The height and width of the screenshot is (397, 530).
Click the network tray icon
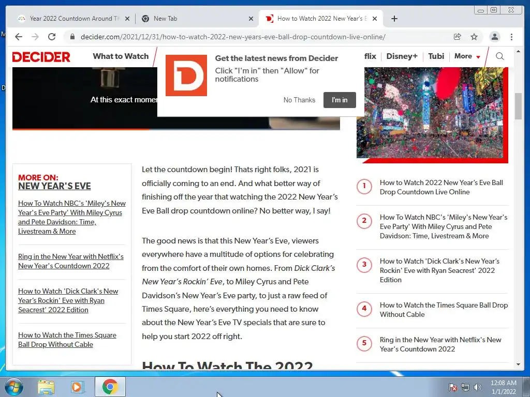click(465, 387)
